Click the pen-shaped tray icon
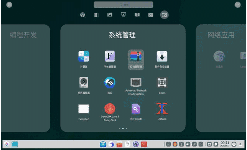 click(194, 144)
